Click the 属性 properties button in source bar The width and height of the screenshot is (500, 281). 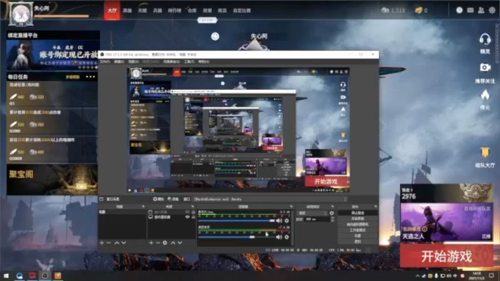158,199
